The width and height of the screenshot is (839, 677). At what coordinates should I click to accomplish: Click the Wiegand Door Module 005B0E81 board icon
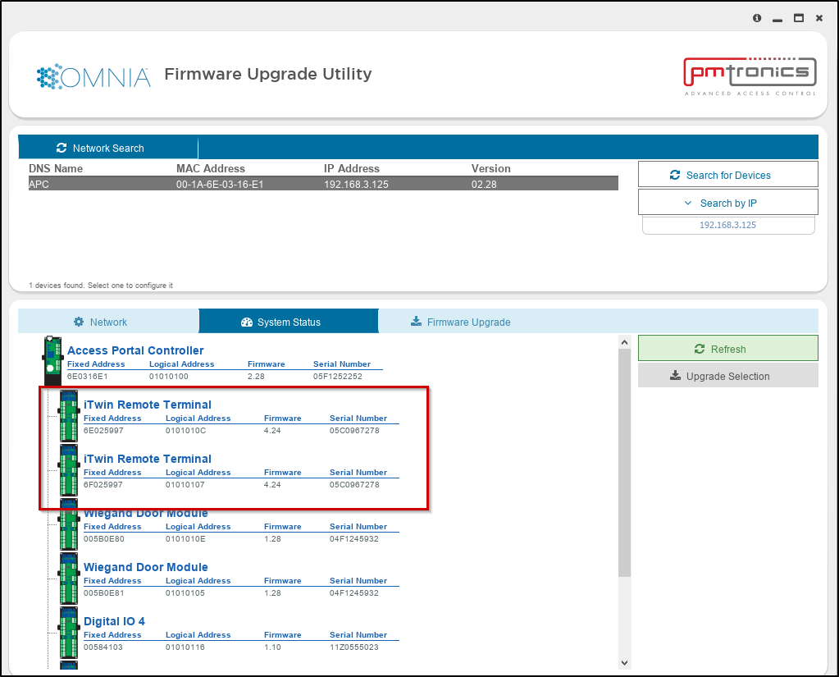[69, 579]
